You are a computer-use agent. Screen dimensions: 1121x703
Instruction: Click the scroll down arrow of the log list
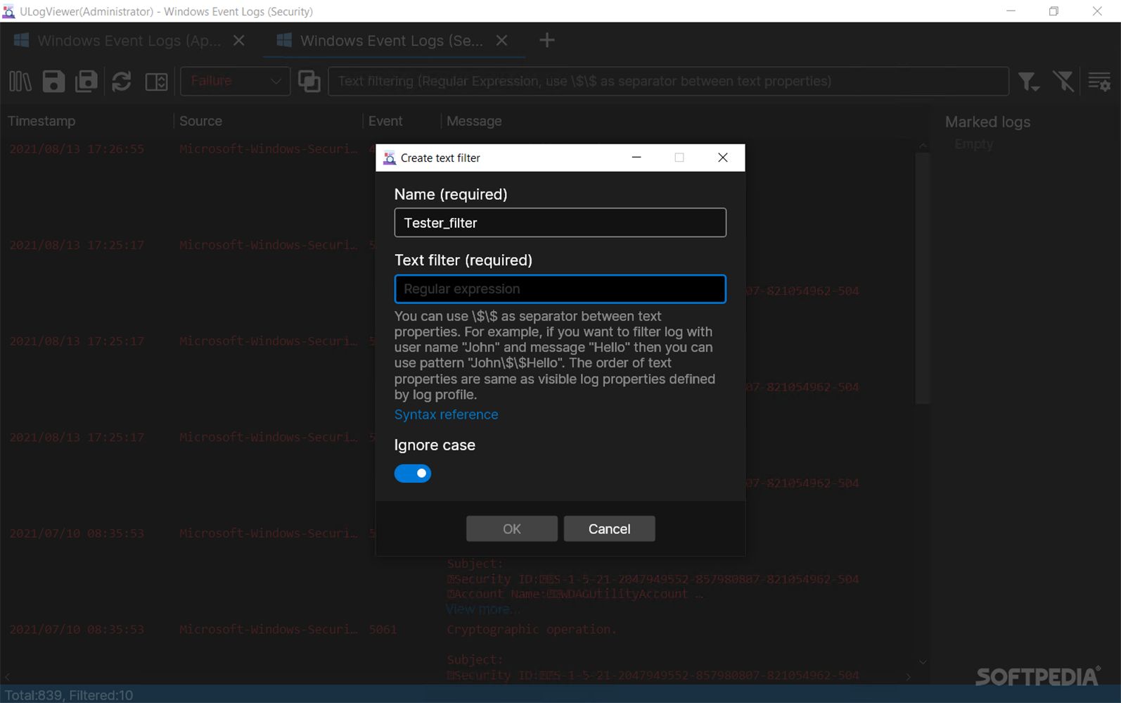[x=923, y=661]
